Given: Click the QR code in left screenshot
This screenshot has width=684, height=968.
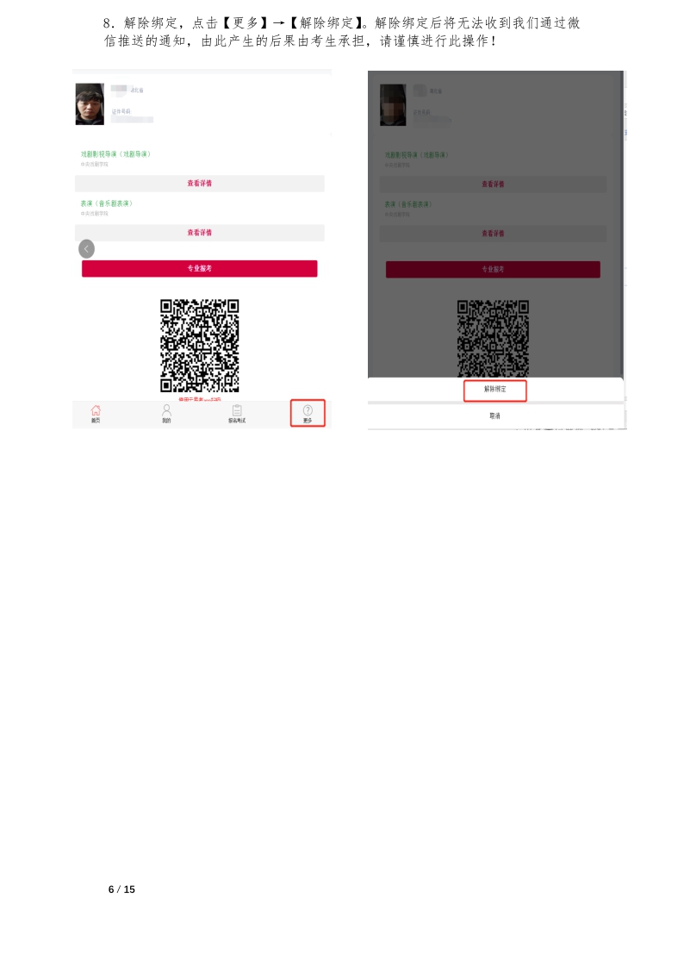Looking at the screenshot, I should point(199,346).
